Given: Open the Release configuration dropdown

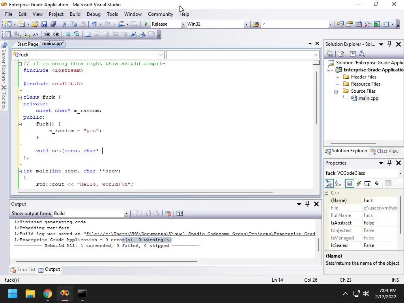Looking at the screenshot, I should [183, 24].
